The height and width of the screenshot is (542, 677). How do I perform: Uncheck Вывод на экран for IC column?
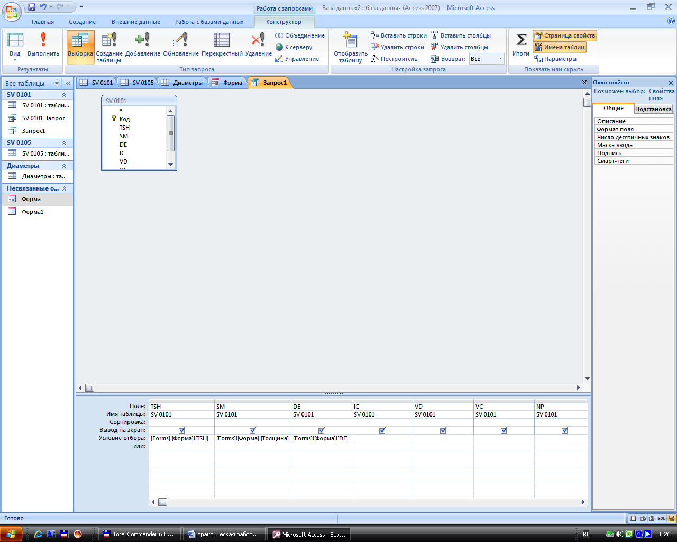pos(382,430)
